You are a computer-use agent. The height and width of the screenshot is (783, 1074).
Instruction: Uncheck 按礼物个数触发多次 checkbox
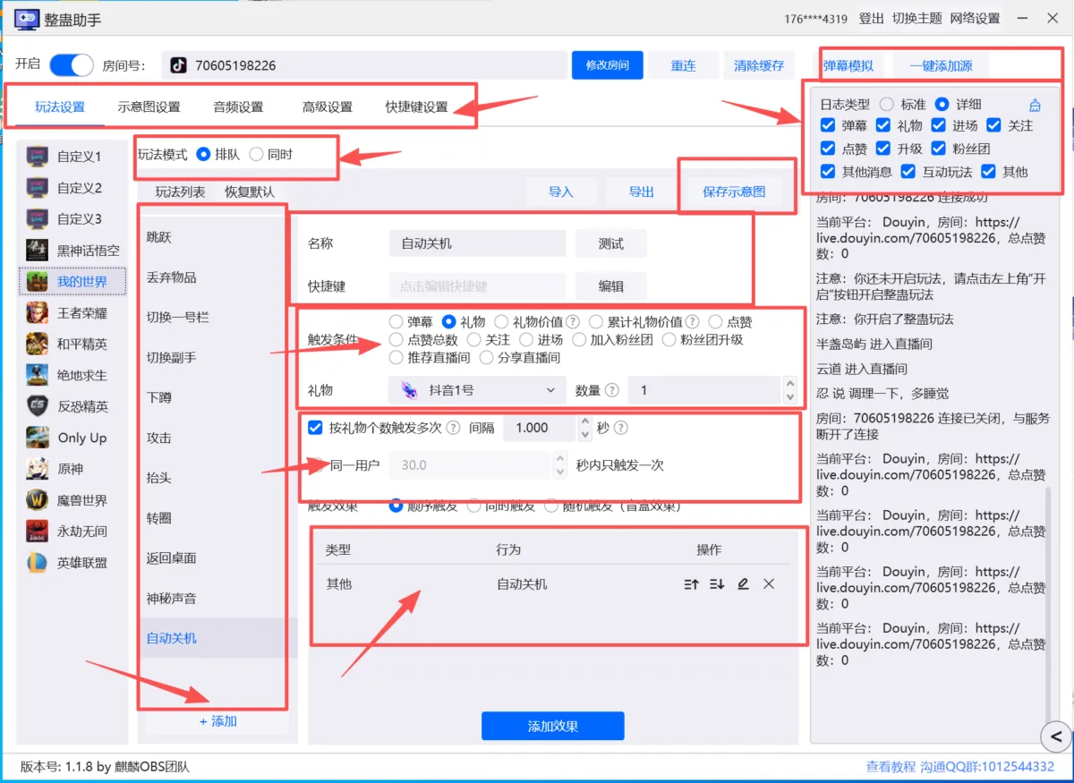pyautogui.click(x=314, y=428)
